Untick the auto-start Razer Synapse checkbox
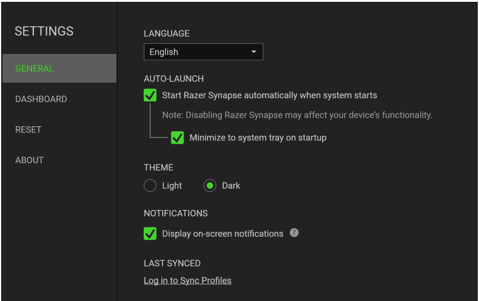479x301 pixels. coord(150,95)
